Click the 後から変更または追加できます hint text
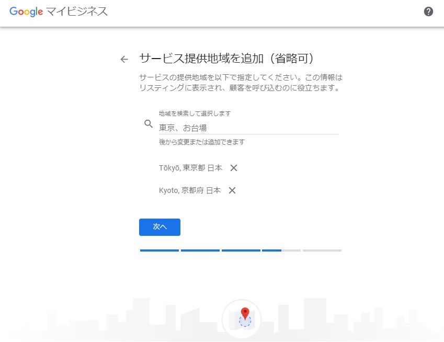The height and width of the screenshot is (342, 444). [x=202, y=142]
